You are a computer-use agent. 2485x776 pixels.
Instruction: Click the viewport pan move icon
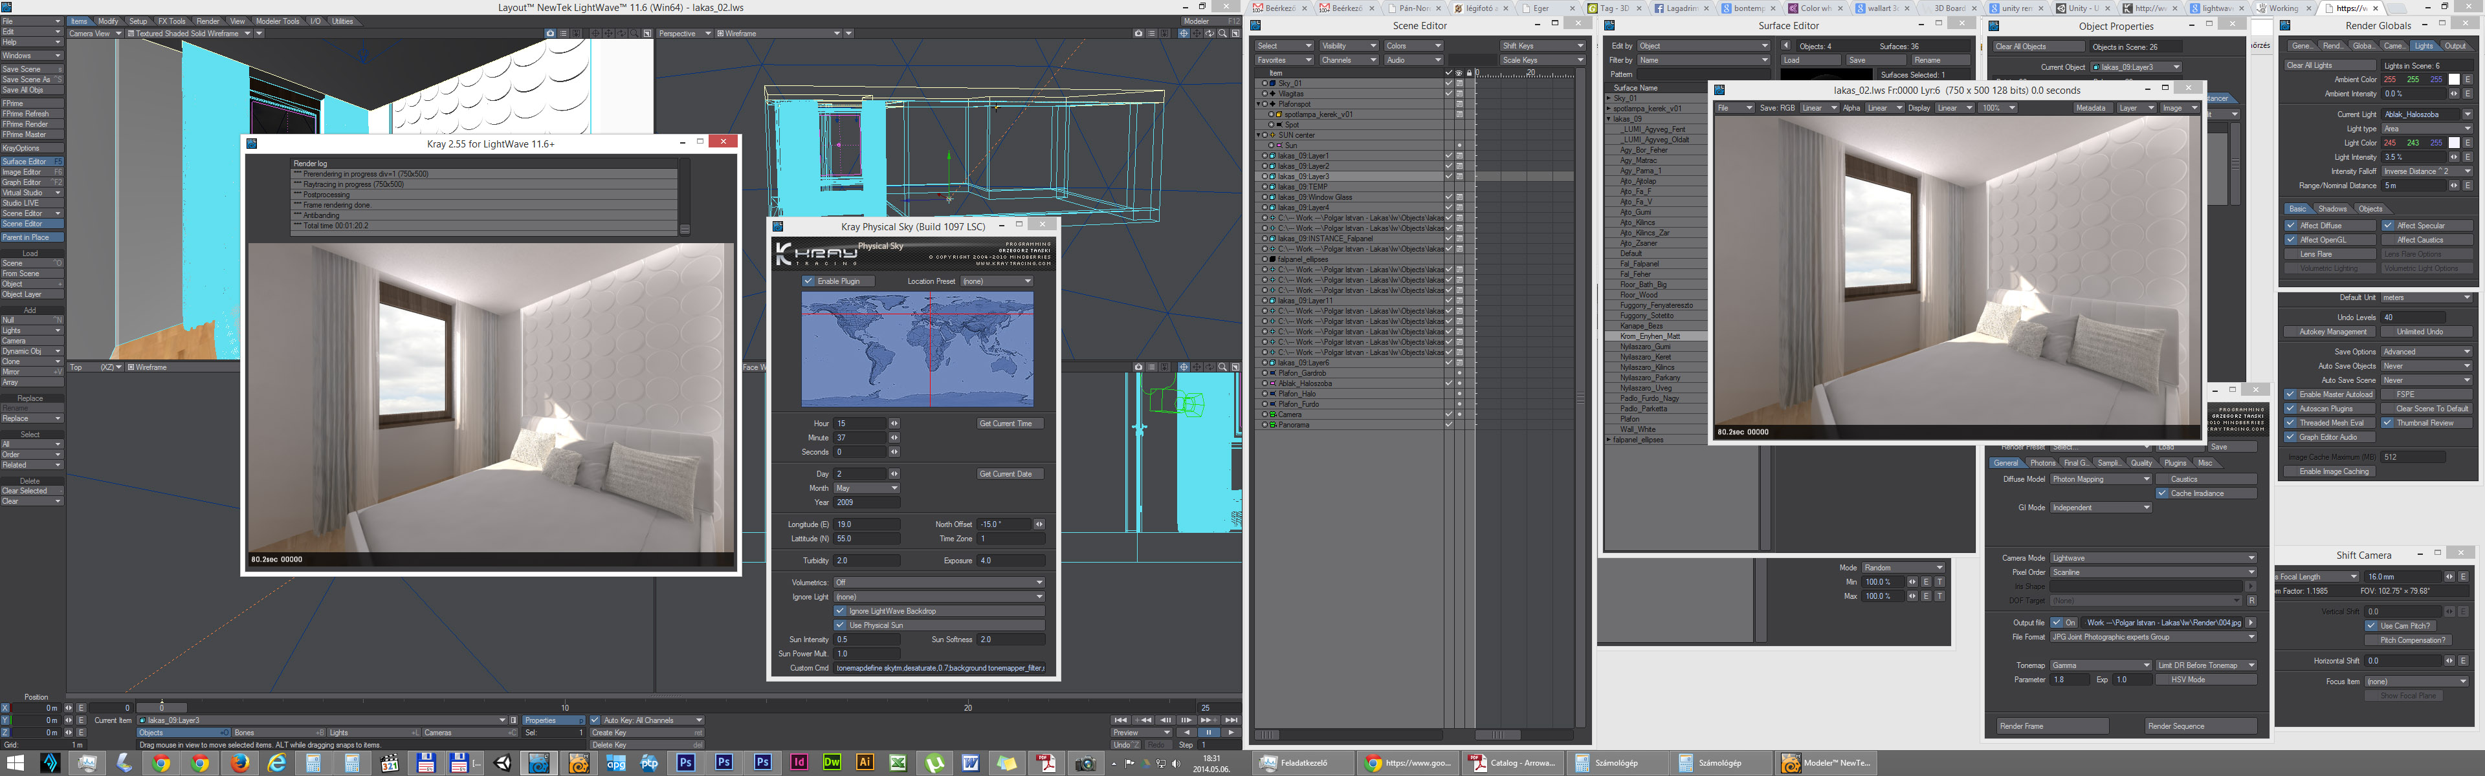pyautogui.click(x=1197, y=34)
